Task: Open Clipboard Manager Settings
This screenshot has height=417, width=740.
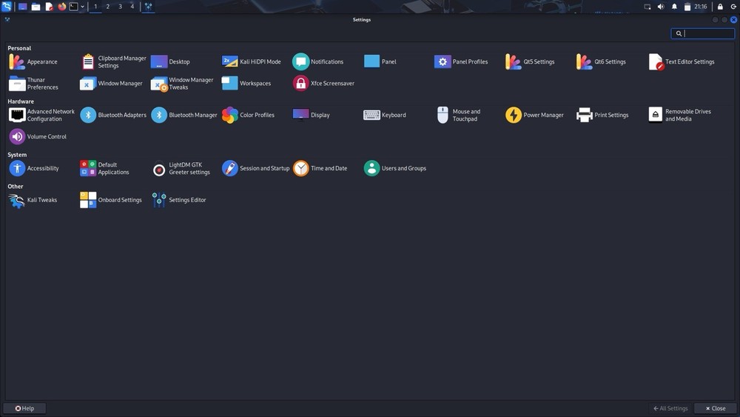Action: pos(113,62)
